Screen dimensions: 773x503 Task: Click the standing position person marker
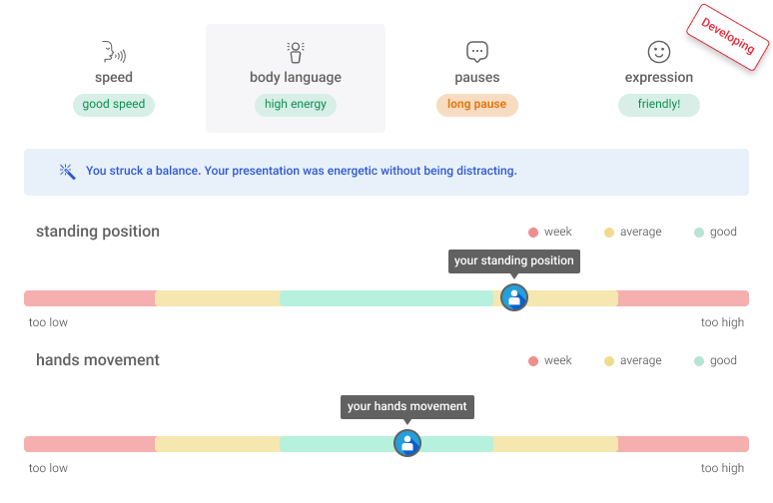click(x=514, y=297)
